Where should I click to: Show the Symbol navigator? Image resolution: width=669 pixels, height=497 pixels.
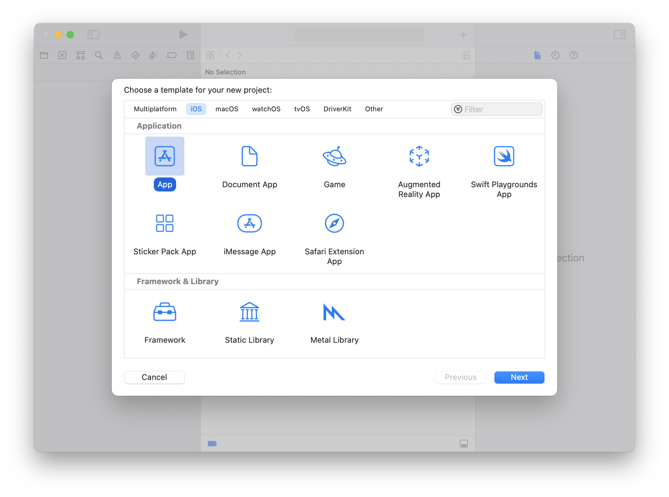click(81, 55)
